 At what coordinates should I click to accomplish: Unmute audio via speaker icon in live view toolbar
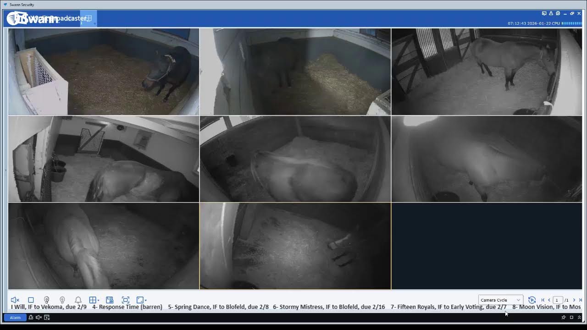(x=15, y=300)
